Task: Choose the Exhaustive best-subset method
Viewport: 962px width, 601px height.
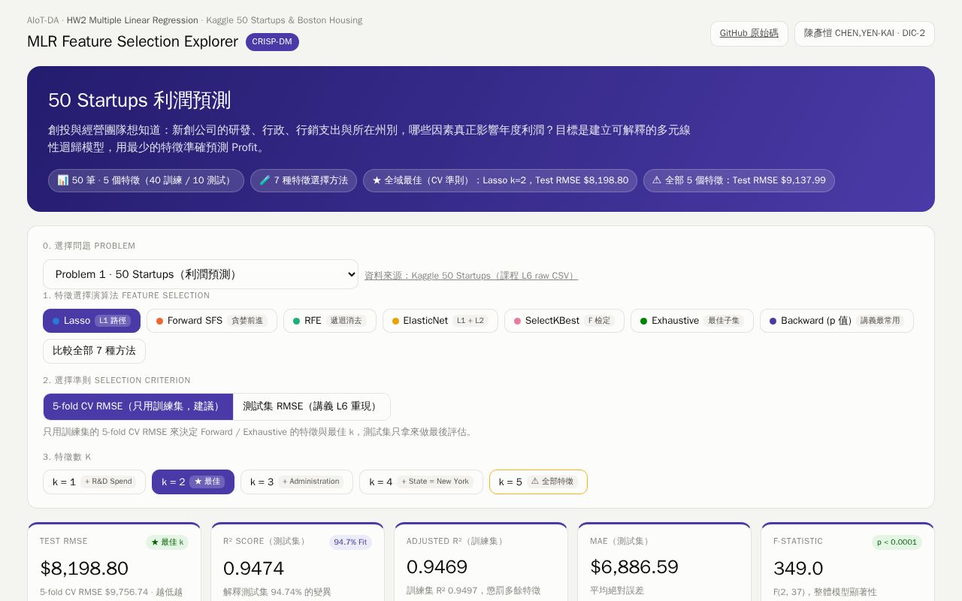Action: (692, 321)
